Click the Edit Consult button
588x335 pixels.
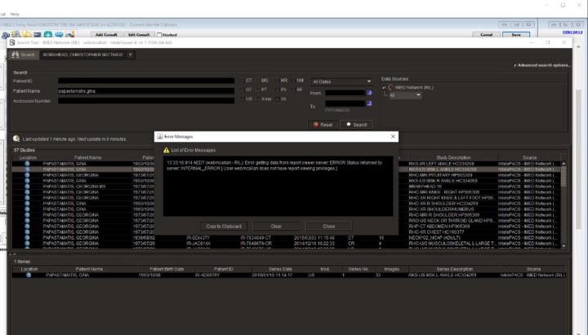(139, 35)
